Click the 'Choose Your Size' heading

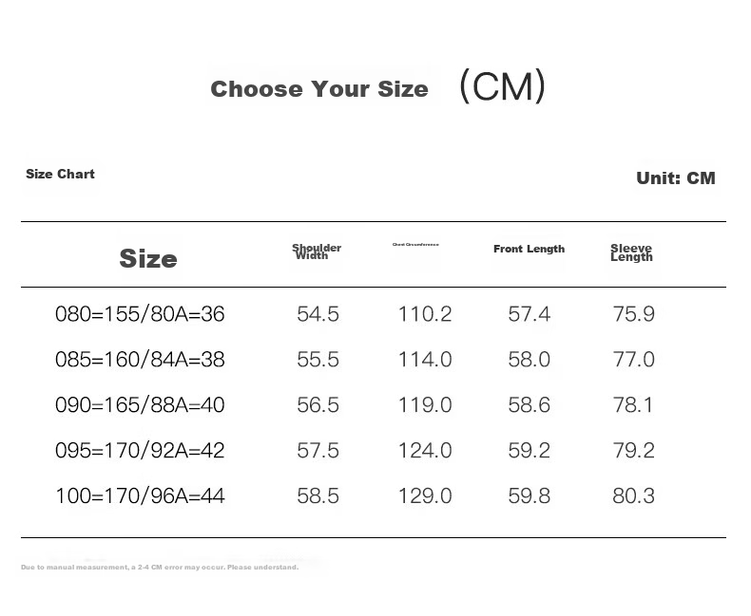pyautogui.click(x=319, y=89)
